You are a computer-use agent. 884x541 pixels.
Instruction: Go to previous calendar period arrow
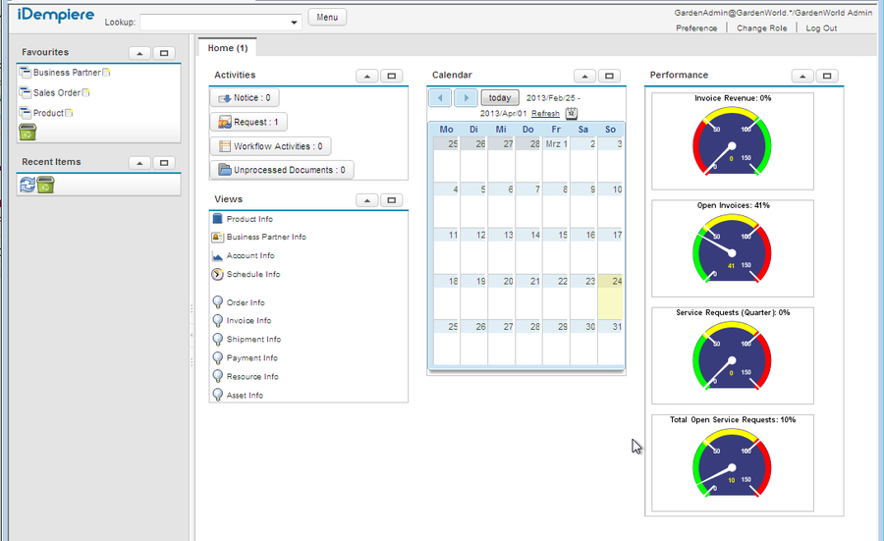point(440,98)
